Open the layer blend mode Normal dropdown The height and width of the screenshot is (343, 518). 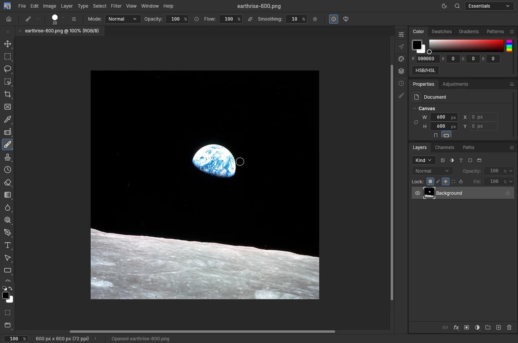click(x=432, y=171)
